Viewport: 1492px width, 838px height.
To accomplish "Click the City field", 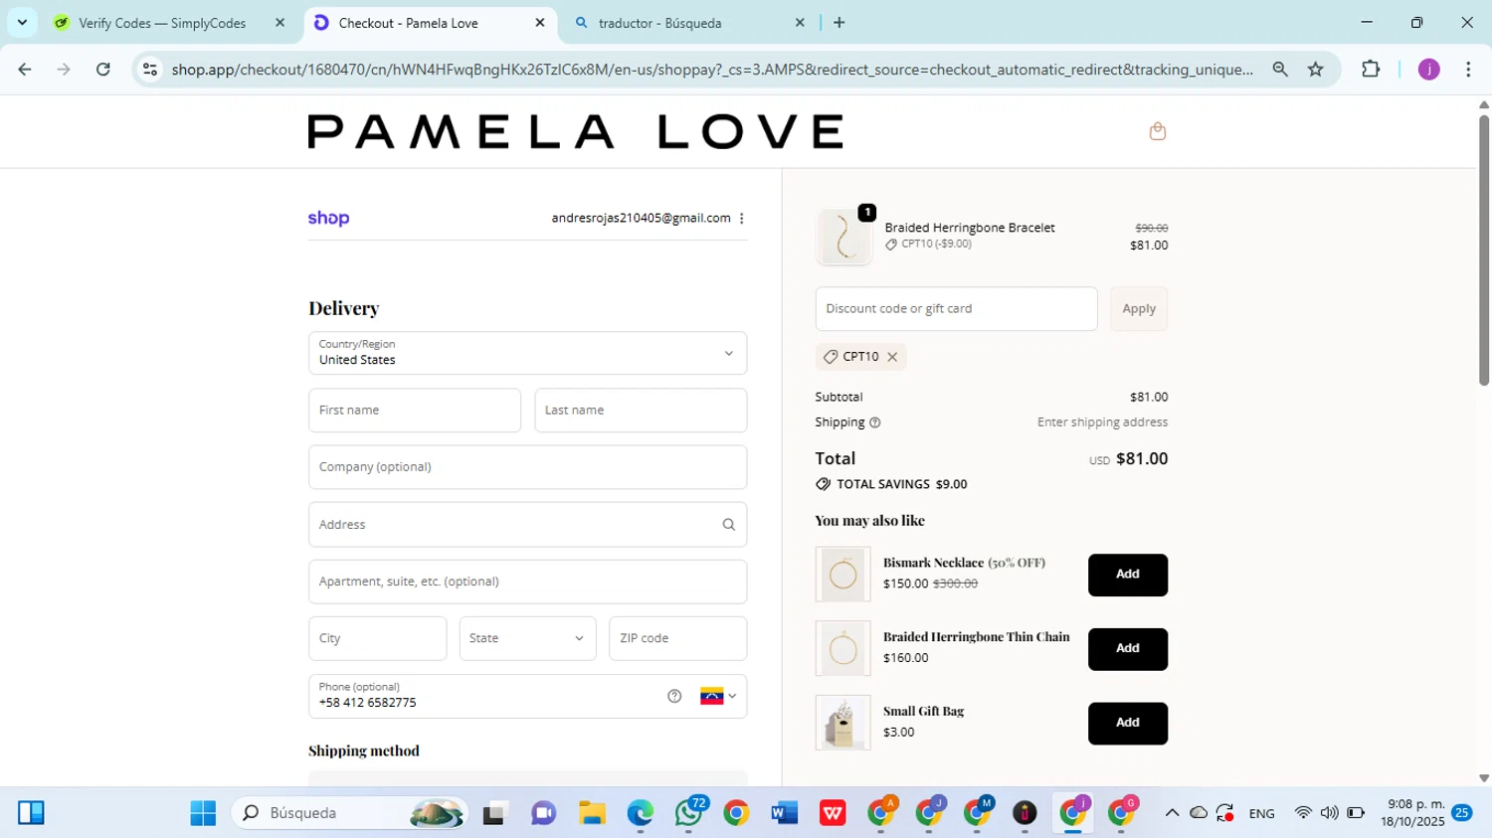I will [x=377, y=639].
